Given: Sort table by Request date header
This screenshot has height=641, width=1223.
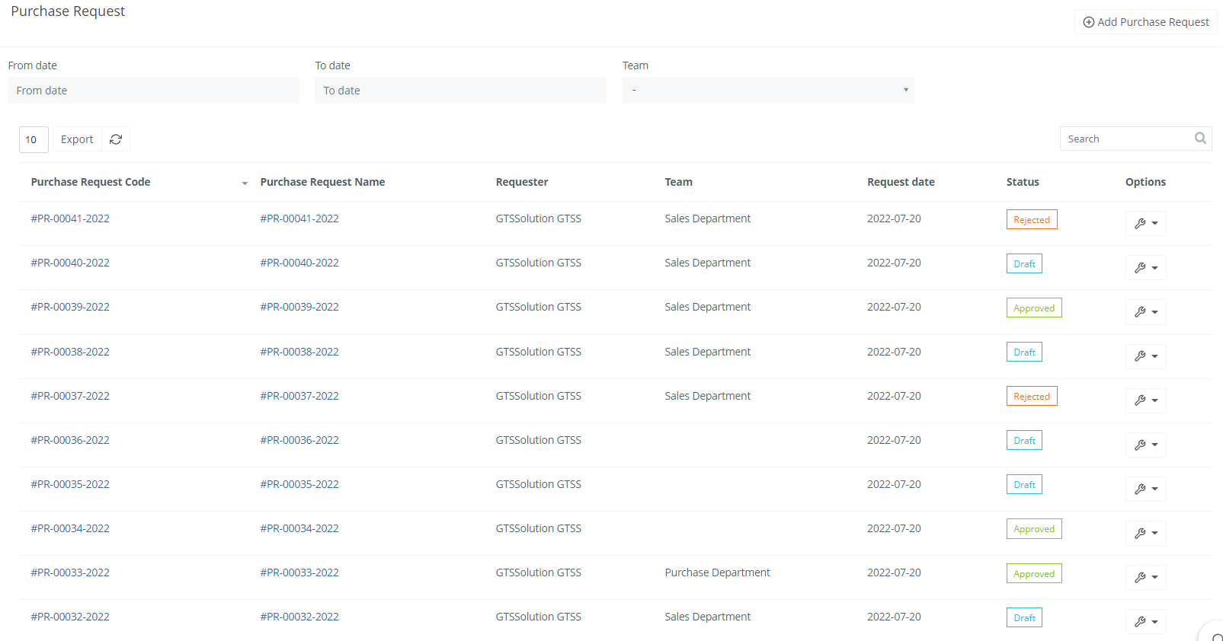Looking at the screenshot, I should 901,182.
